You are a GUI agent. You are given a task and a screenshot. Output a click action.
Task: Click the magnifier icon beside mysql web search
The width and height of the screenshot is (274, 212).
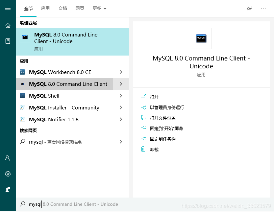22,142
